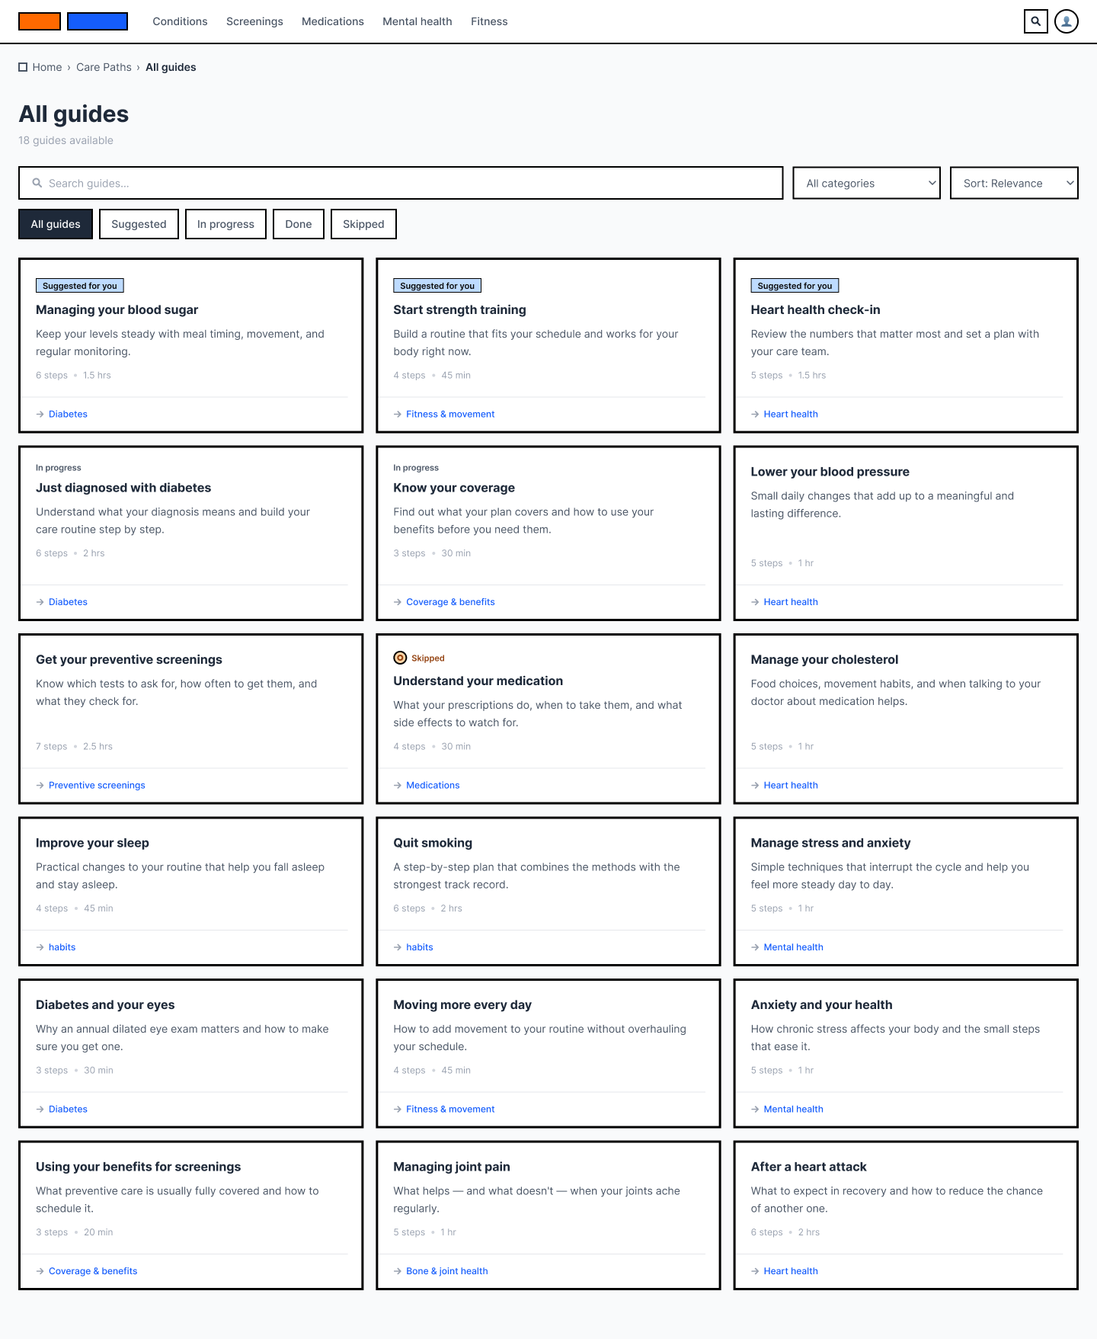Click the search icon in top navigation
Viewport: 1097px width, 1339px height.
[1035, 21]
